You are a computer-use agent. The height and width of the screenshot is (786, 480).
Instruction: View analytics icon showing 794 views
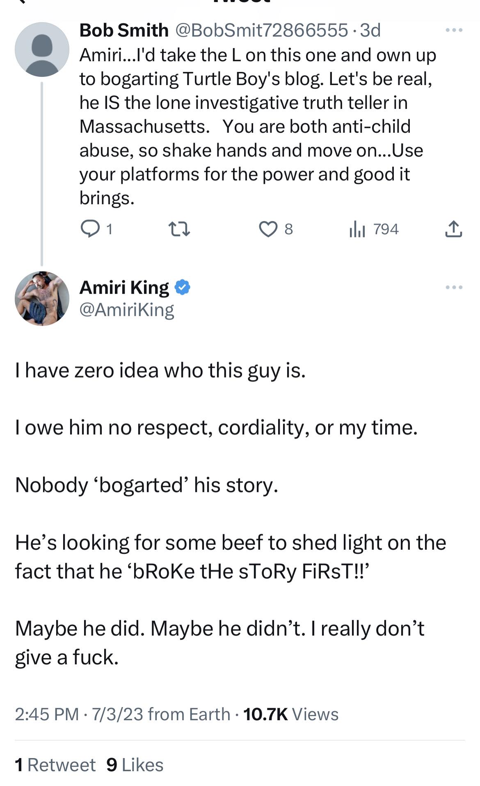[x=357, y=229]
